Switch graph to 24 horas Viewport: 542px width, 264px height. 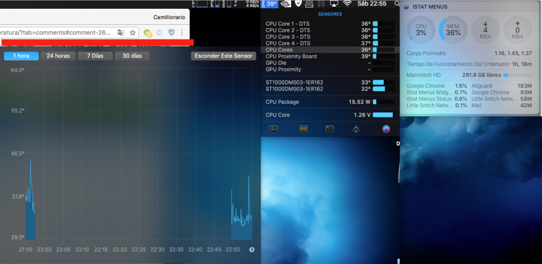(x=58, y=56)
